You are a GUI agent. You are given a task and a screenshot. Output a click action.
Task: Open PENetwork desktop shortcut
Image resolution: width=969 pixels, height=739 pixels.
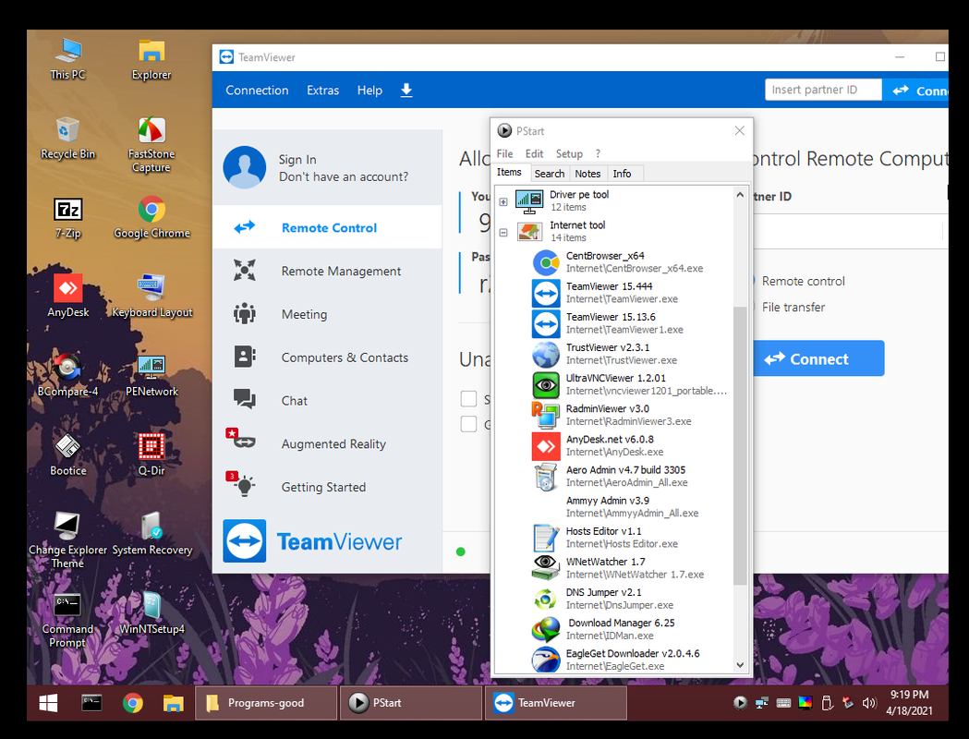151,376
